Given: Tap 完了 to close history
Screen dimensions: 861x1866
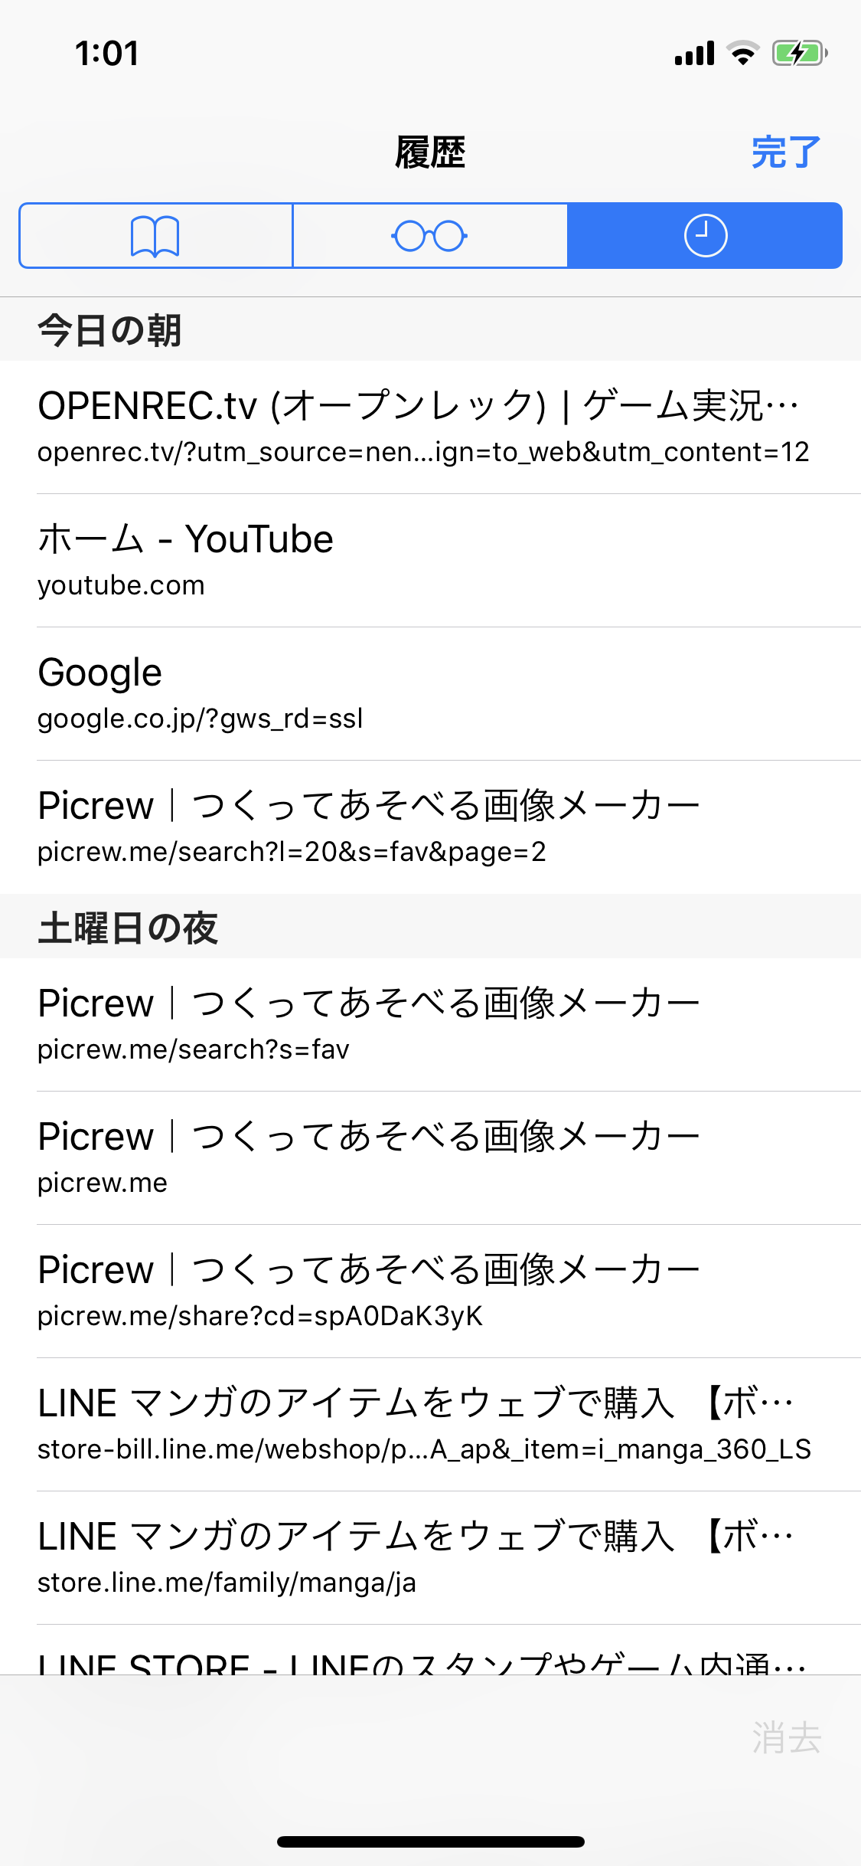Looking at the screenshot, I should tap(785, 152).
